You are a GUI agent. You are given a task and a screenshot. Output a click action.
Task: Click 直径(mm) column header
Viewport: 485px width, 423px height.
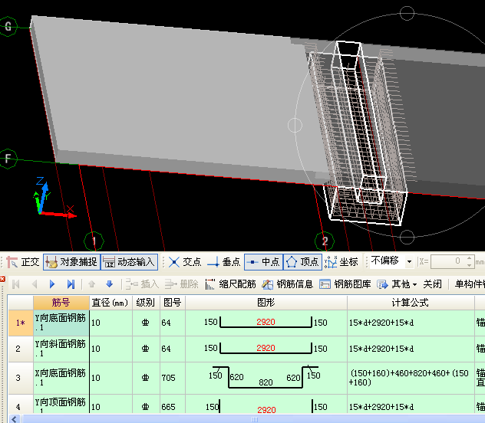[111, 303]
